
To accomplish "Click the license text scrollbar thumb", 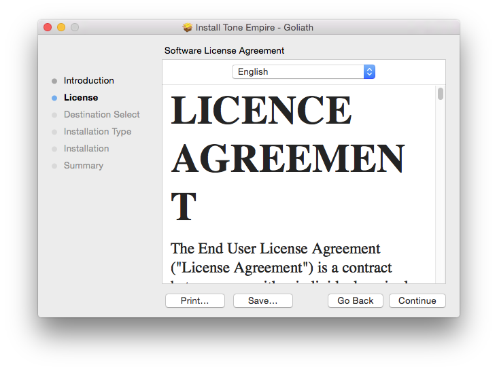I will pos(441,94).
